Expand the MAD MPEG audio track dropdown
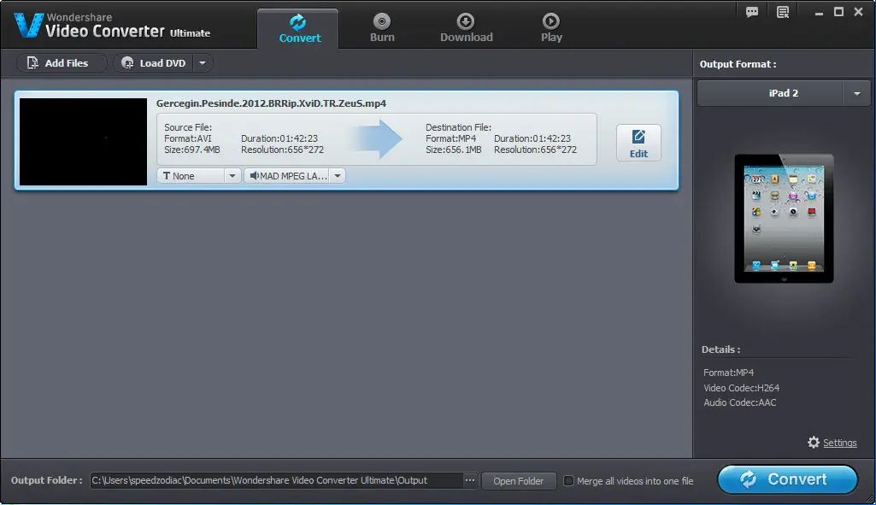This screenshot has height=505, width=876. coord(338,176)
